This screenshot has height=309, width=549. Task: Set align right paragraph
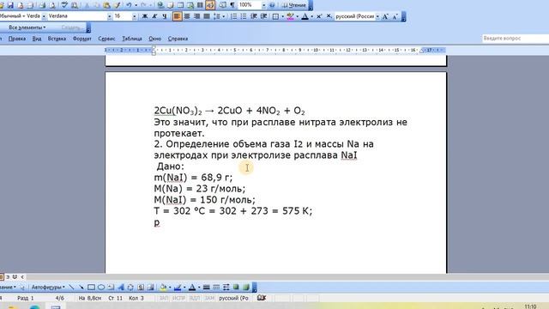[196, 16]
